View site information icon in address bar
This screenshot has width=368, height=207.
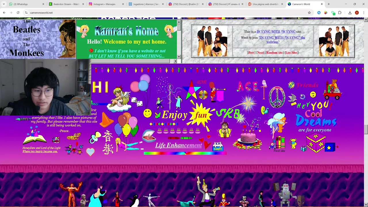(26, 13)
